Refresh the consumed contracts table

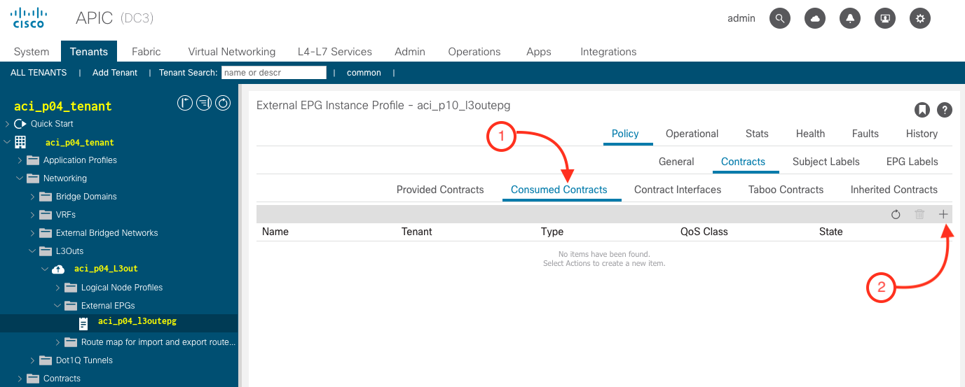[896, 215]
